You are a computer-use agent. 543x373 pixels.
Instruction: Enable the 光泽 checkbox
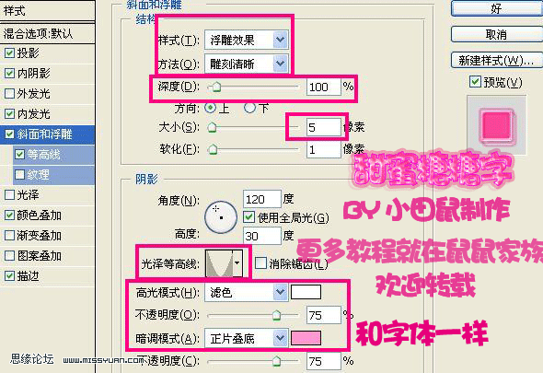point(9,195)
